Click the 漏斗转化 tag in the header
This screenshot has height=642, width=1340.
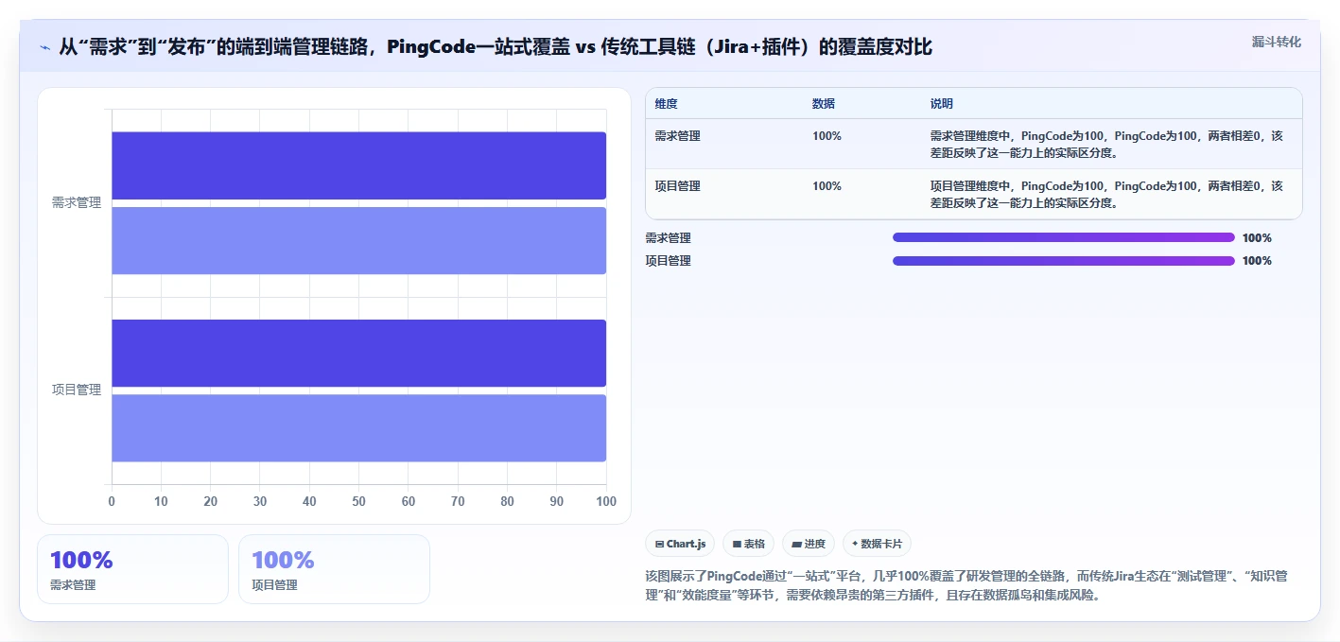pyautogui.click(x=1276, y=42)
